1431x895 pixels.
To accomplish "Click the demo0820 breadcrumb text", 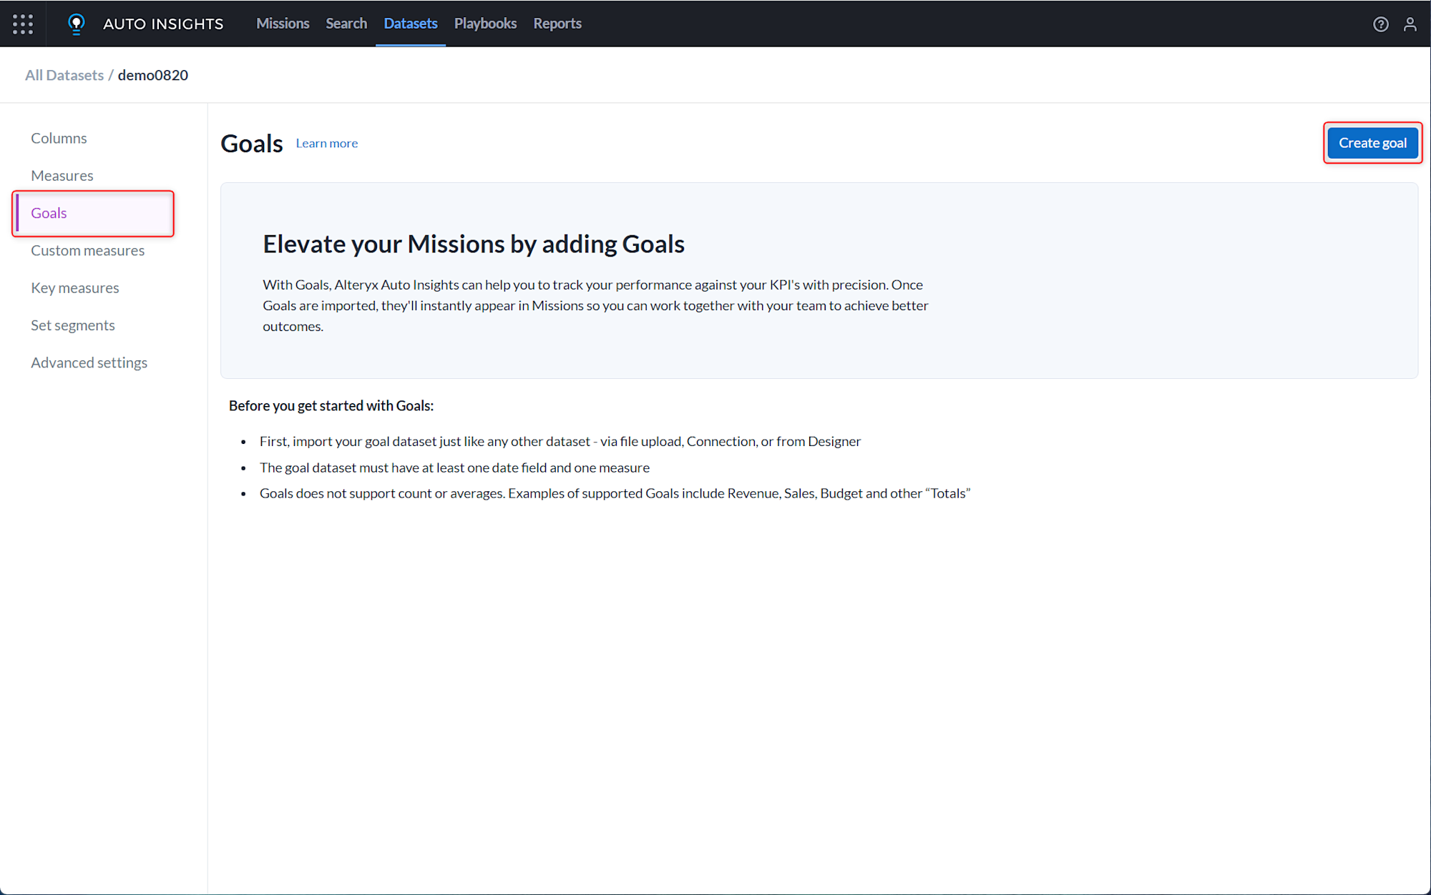I will click(x=153, y=75).
